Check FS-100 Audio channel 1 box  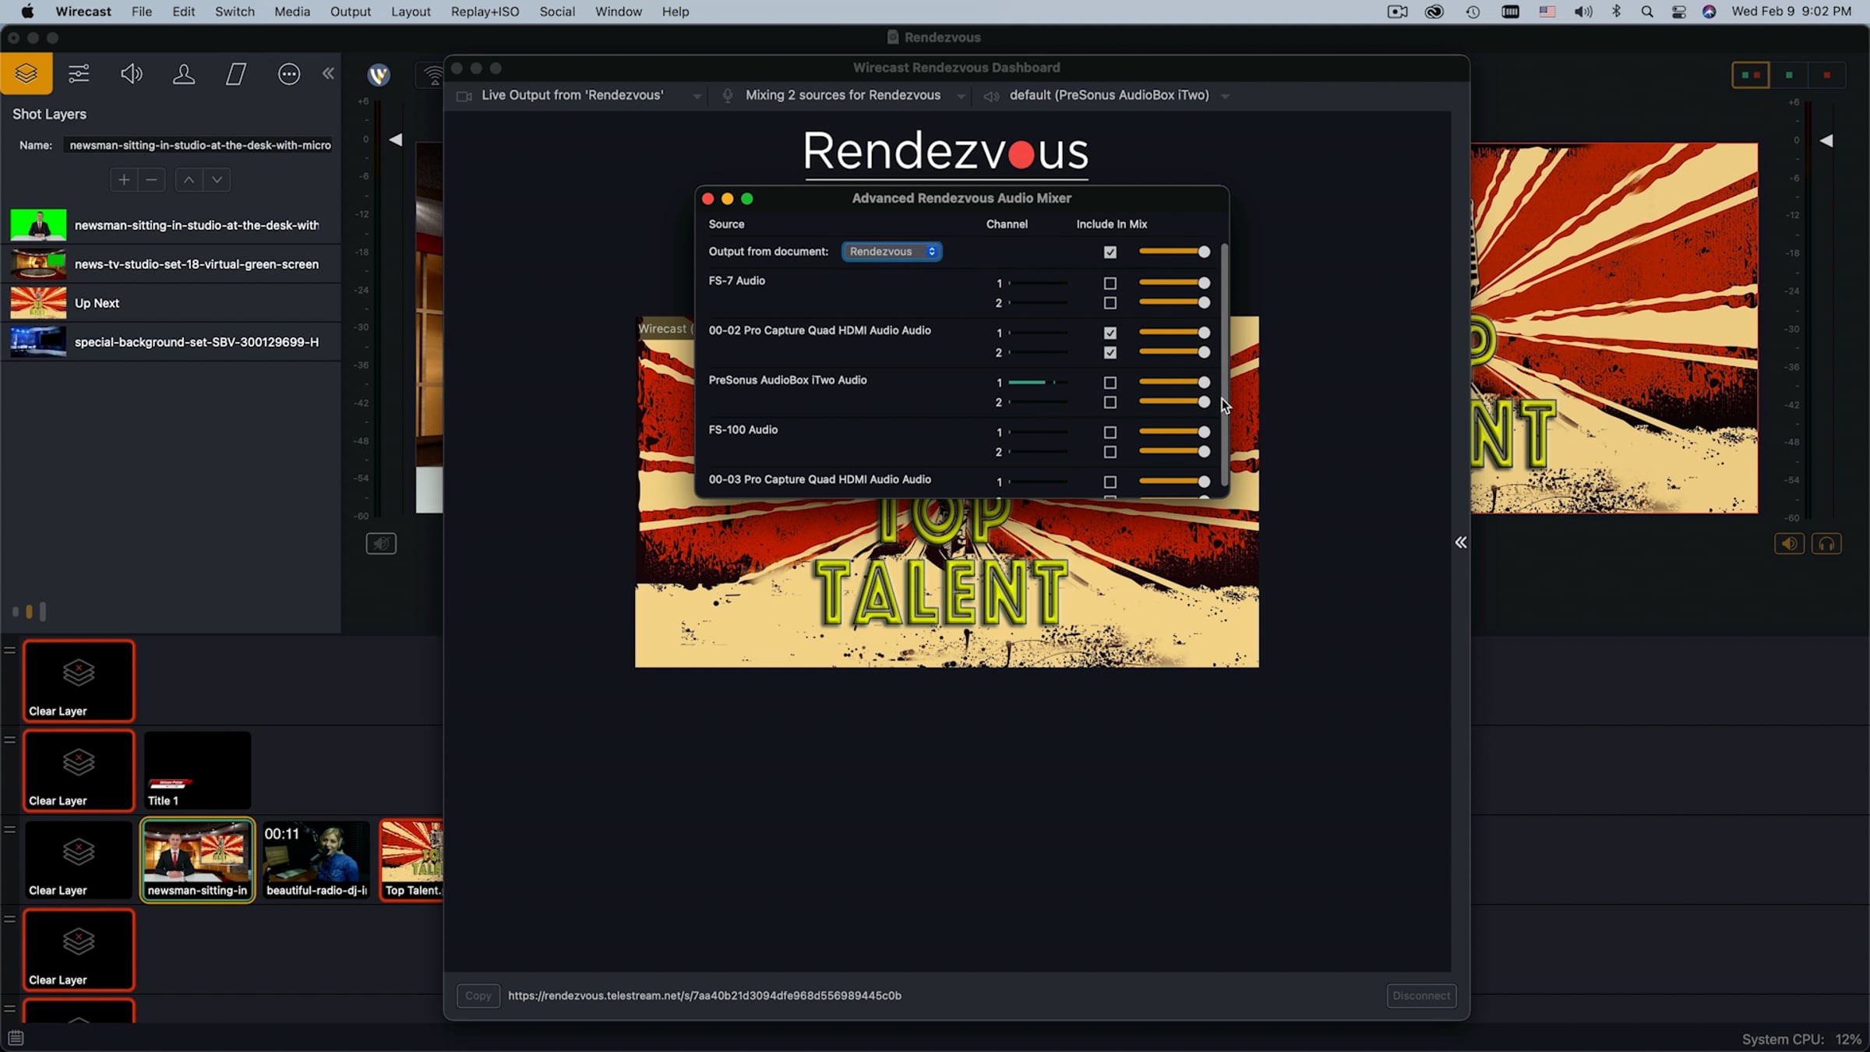pyautogui.click(x=1110, y=432)
